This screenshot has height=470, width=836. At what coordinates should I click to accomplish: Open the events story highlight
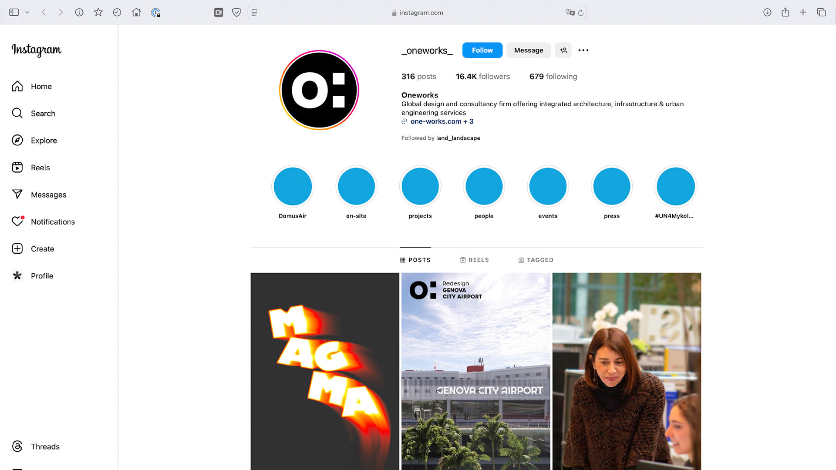[x=548, y=187]
